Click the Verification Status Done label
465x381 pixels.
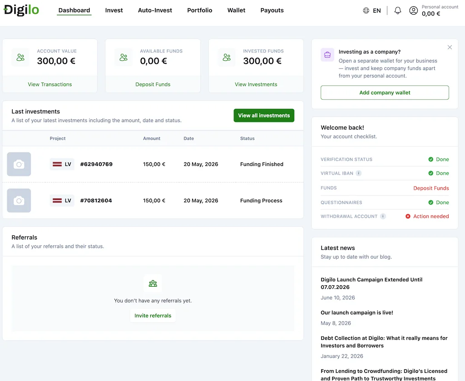pos(442,159)
